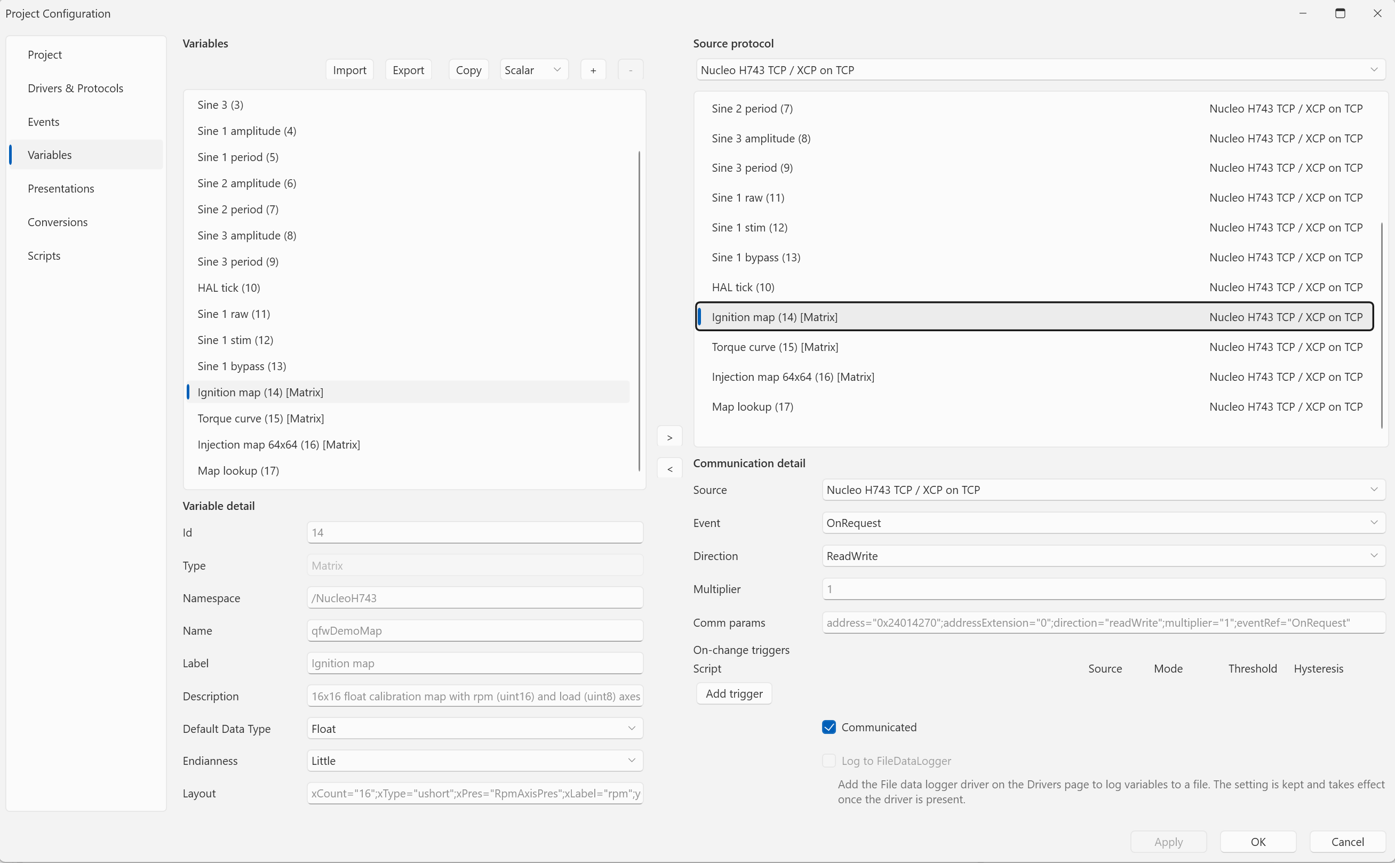
Task: Click the Multiplier input field
Action: (x=1103, y=589)
